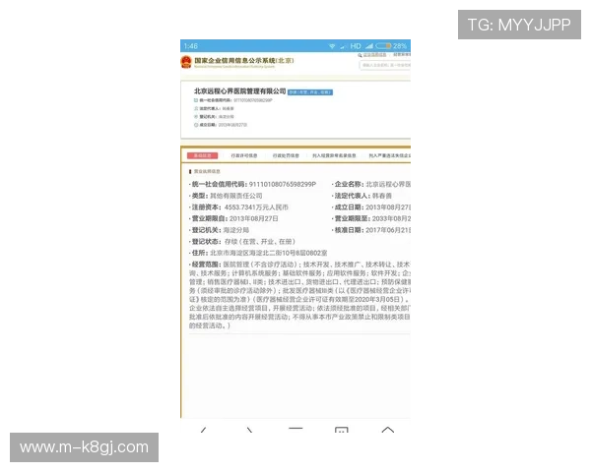Click the 企业名称 field in the right column
This screenshot has height=472, width=591.
tap(371, 185)
